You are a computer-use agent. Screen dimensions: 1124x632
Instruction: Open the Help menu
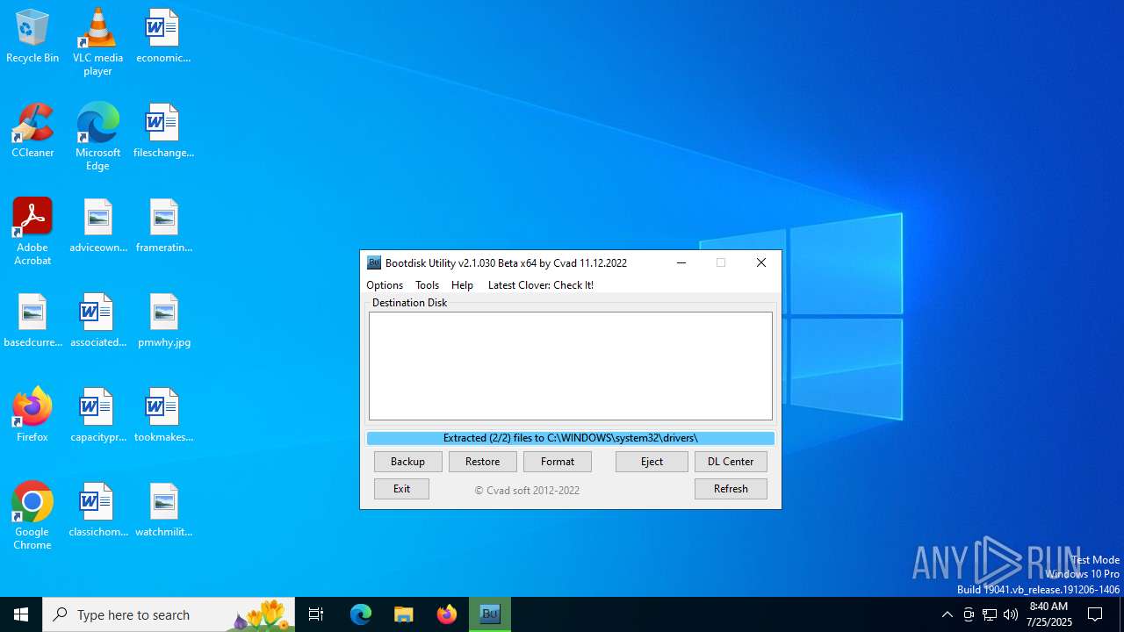point(462,285)
